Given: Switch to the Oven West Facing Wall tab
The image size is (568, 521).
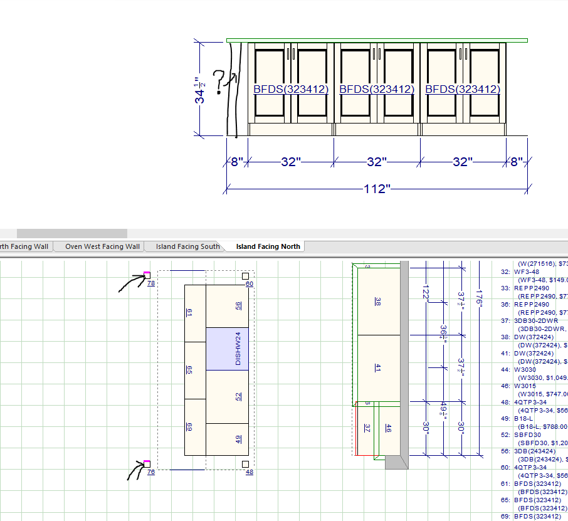Looking at the screenshot, I should (102, 246).
